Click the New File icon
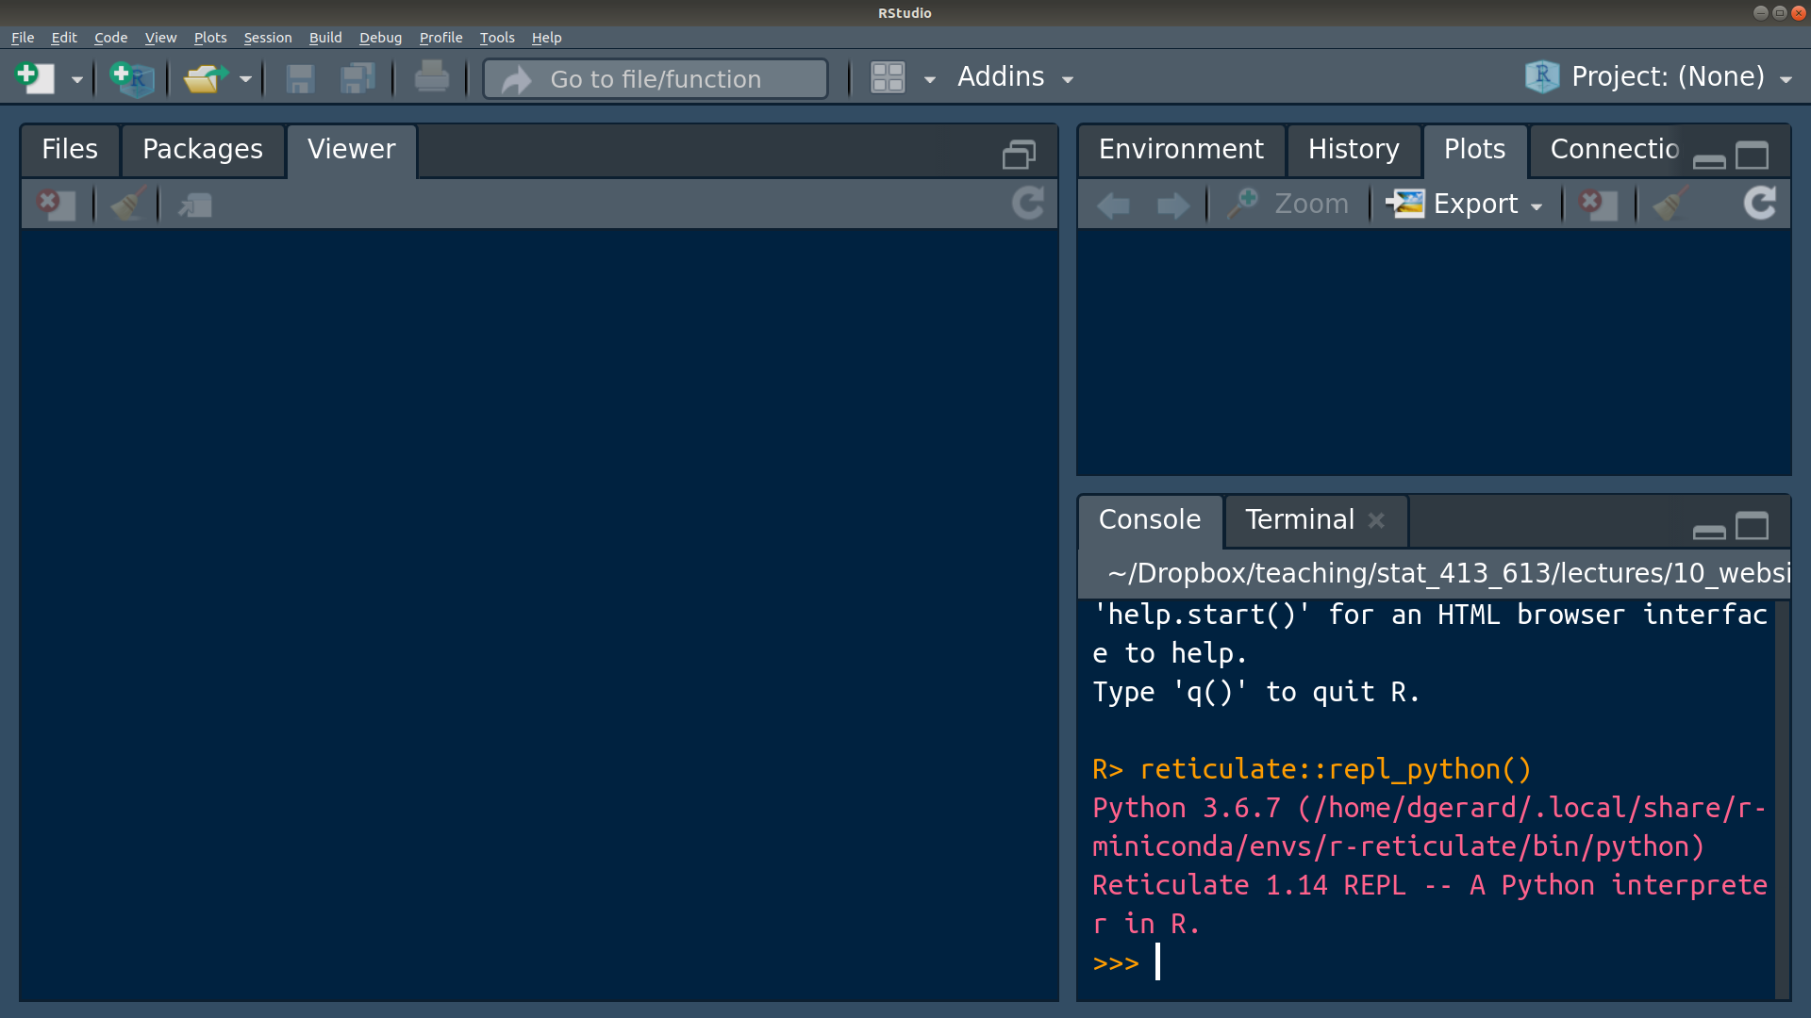Viewport: 1811px width, 1018px height. tap(36, 78)
